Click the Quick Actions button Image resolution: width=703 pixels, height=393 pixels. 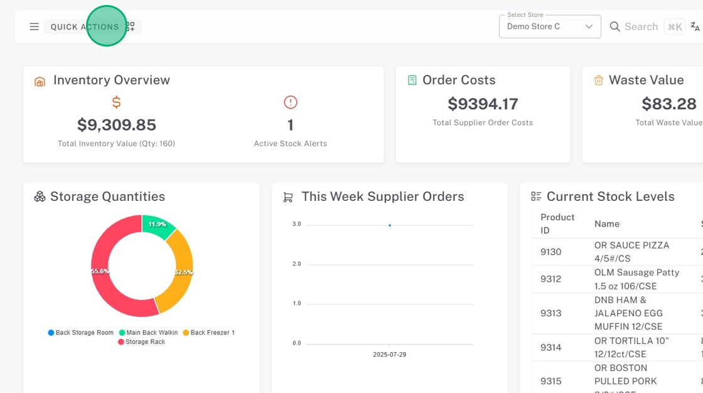click(x=84, y=27)
